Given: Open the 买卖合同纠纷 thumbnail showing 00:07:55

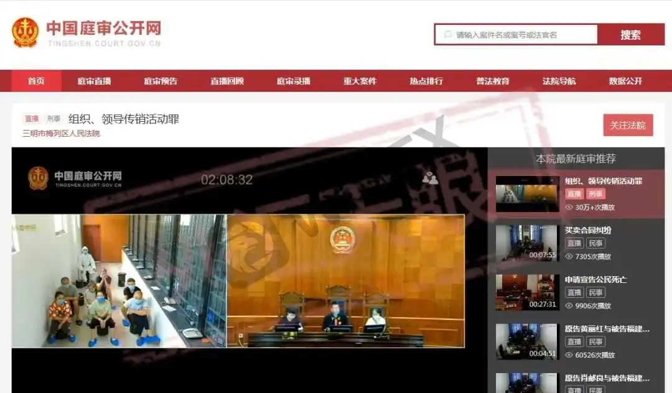Looking at the screenshot, I should (528, 243).
